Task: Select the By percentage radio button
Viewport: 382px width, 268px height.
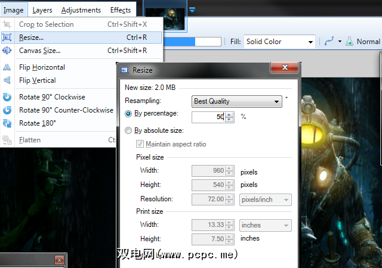Action: tap(128, 114)
